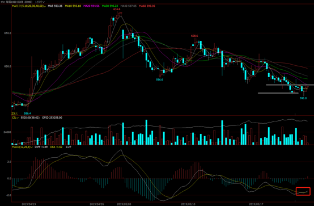Click the 2019/05/17 date on time axis
This screenshot has height=206, width=314.
pos(256,204)
